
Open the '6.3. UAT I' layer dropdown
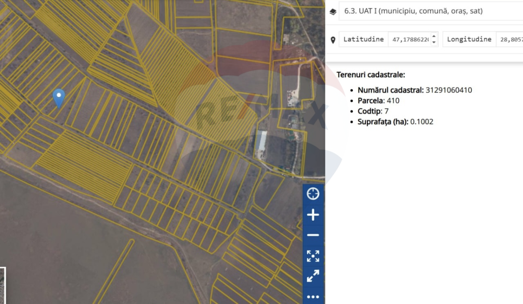pyautogui.click(x=431, y=11)
